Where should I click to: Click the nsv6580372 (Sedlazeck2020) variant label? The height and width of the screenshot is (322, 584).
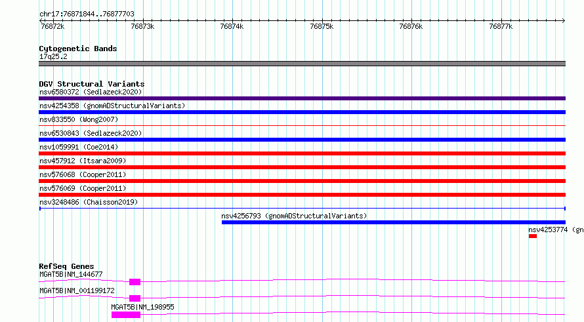coord(91,92)
